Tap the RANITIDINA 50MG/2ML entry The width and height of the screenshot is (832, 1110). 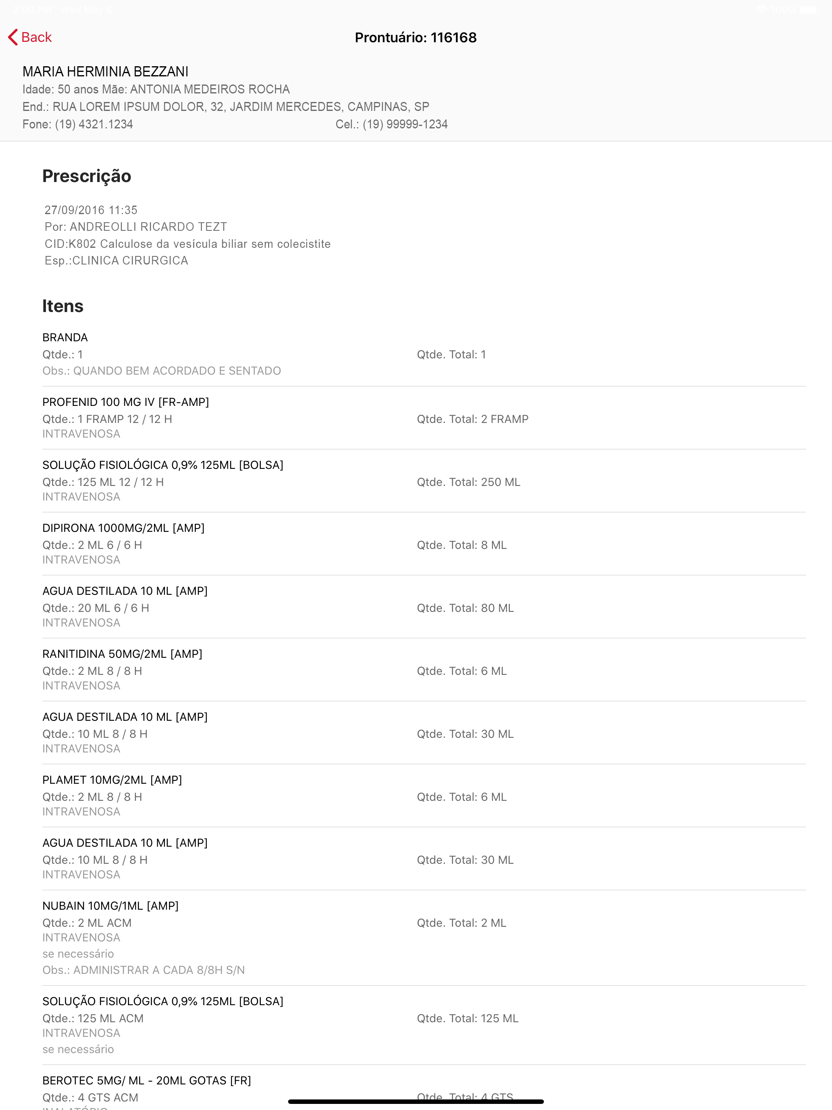[x=424, y=670]
